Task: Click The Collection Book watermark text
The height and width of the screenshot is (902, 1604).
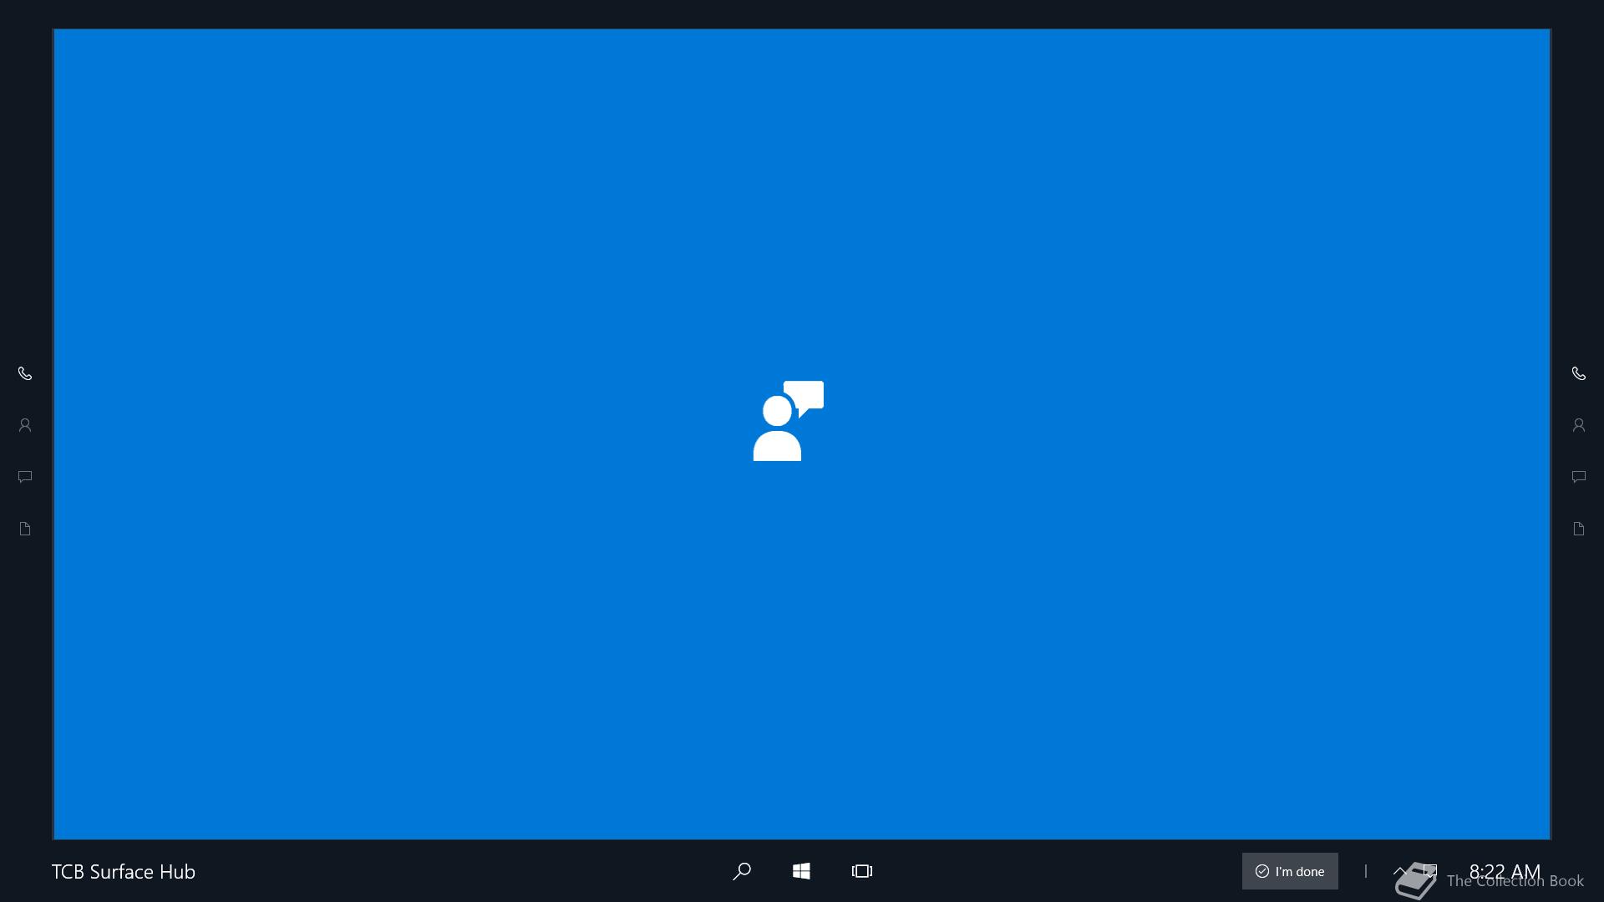Action: [x=1515, y=882]
